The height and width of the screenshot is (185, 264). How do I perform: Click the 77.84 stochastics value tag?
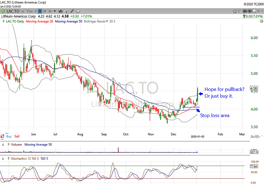254,166
